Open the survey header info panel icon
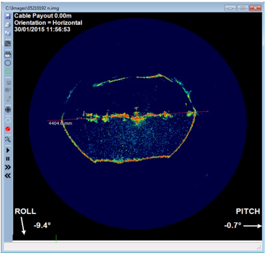The height and width of the screenshot is (253, 266). (8, 44)
